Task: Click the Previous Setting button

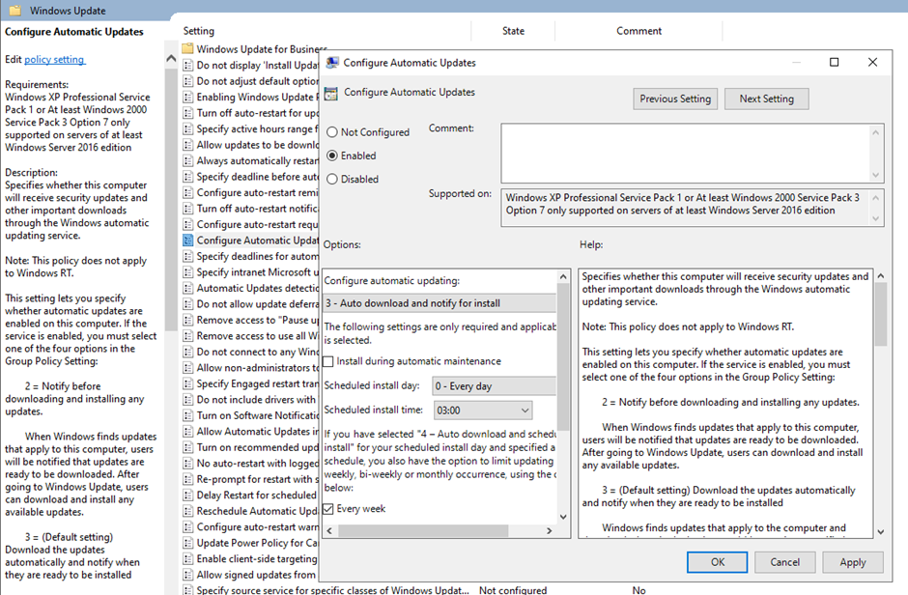Action: pos(675,99)
